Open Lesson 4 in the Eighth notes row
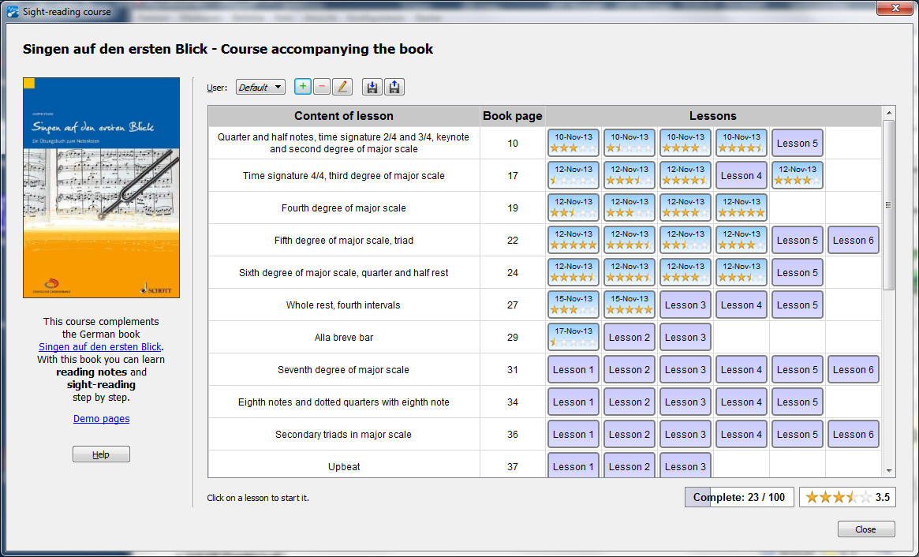919x557 pixels. pos(742,402)
